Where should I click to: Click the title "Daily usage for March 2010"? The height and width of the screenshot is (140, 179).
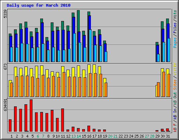point(38,5)
